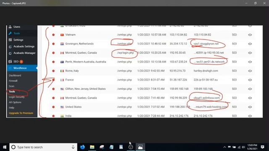Click red status dot of Clifton row

(x=53, y=89)
